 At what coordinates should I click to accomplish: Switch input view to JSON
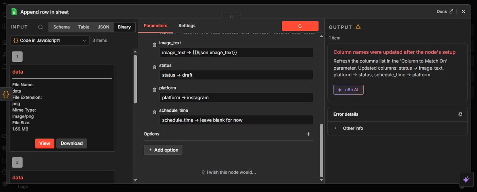(103, 27)
